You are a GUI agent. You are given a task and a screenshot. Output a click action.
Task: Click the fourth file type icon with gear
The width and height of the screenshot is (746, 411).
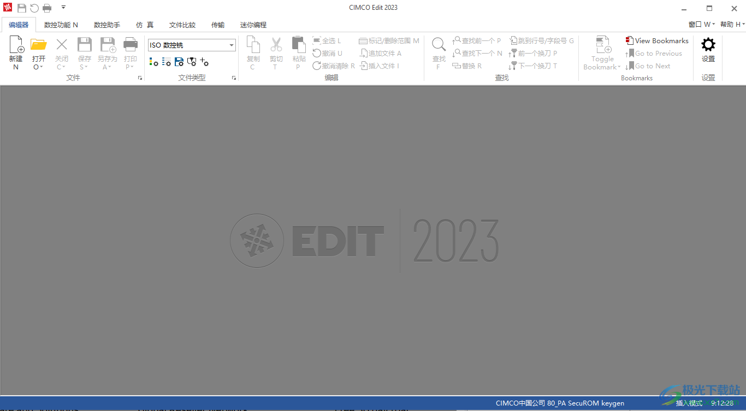[x=192, y=62]
